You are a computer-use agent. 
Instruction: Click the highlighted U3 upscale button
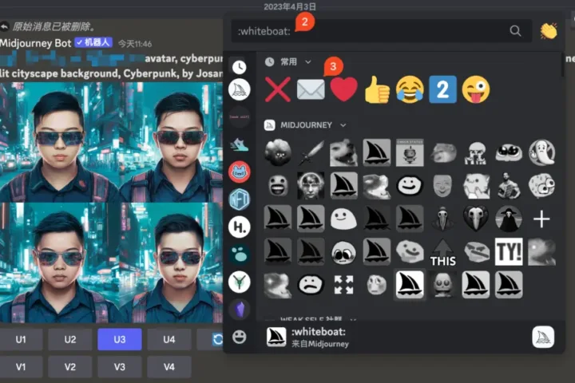(120, 339)
